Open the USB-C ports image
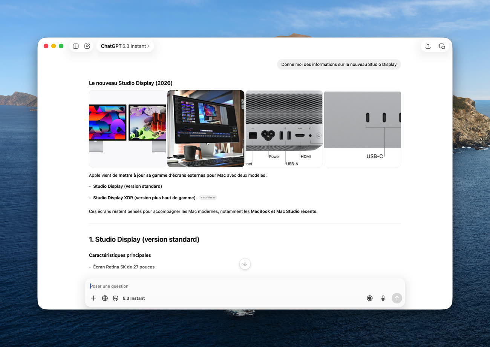Image resolution: width=490 pixels, height=347 pixels. point(362,128)
